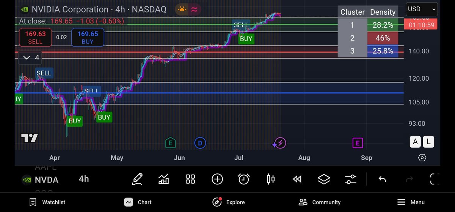This screenshot has height=212, width=455.
Task: Click the sun market status icon
Action: click(182, 9)
